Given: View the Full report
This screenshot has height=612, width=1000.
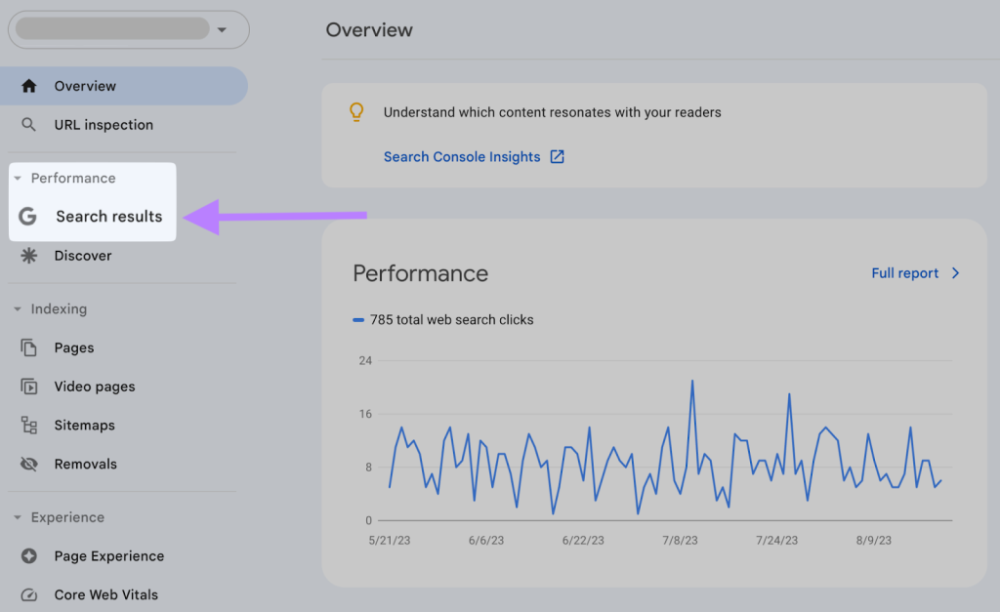Looking at the screenshot, I should tap(904, 273).
